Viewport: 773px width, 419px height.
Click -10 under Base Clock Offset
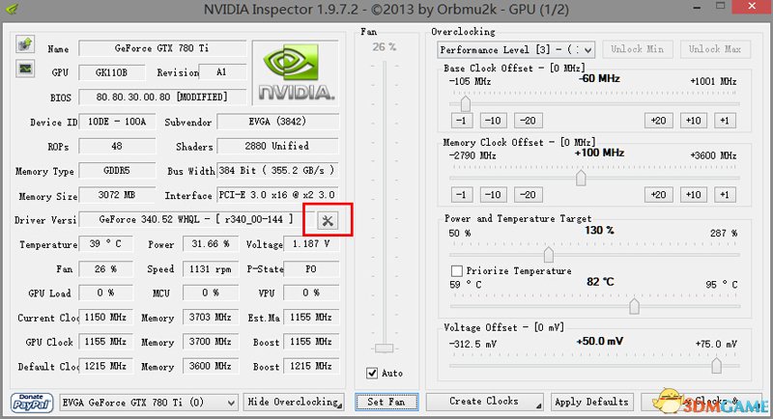click(x=493, y=121)
